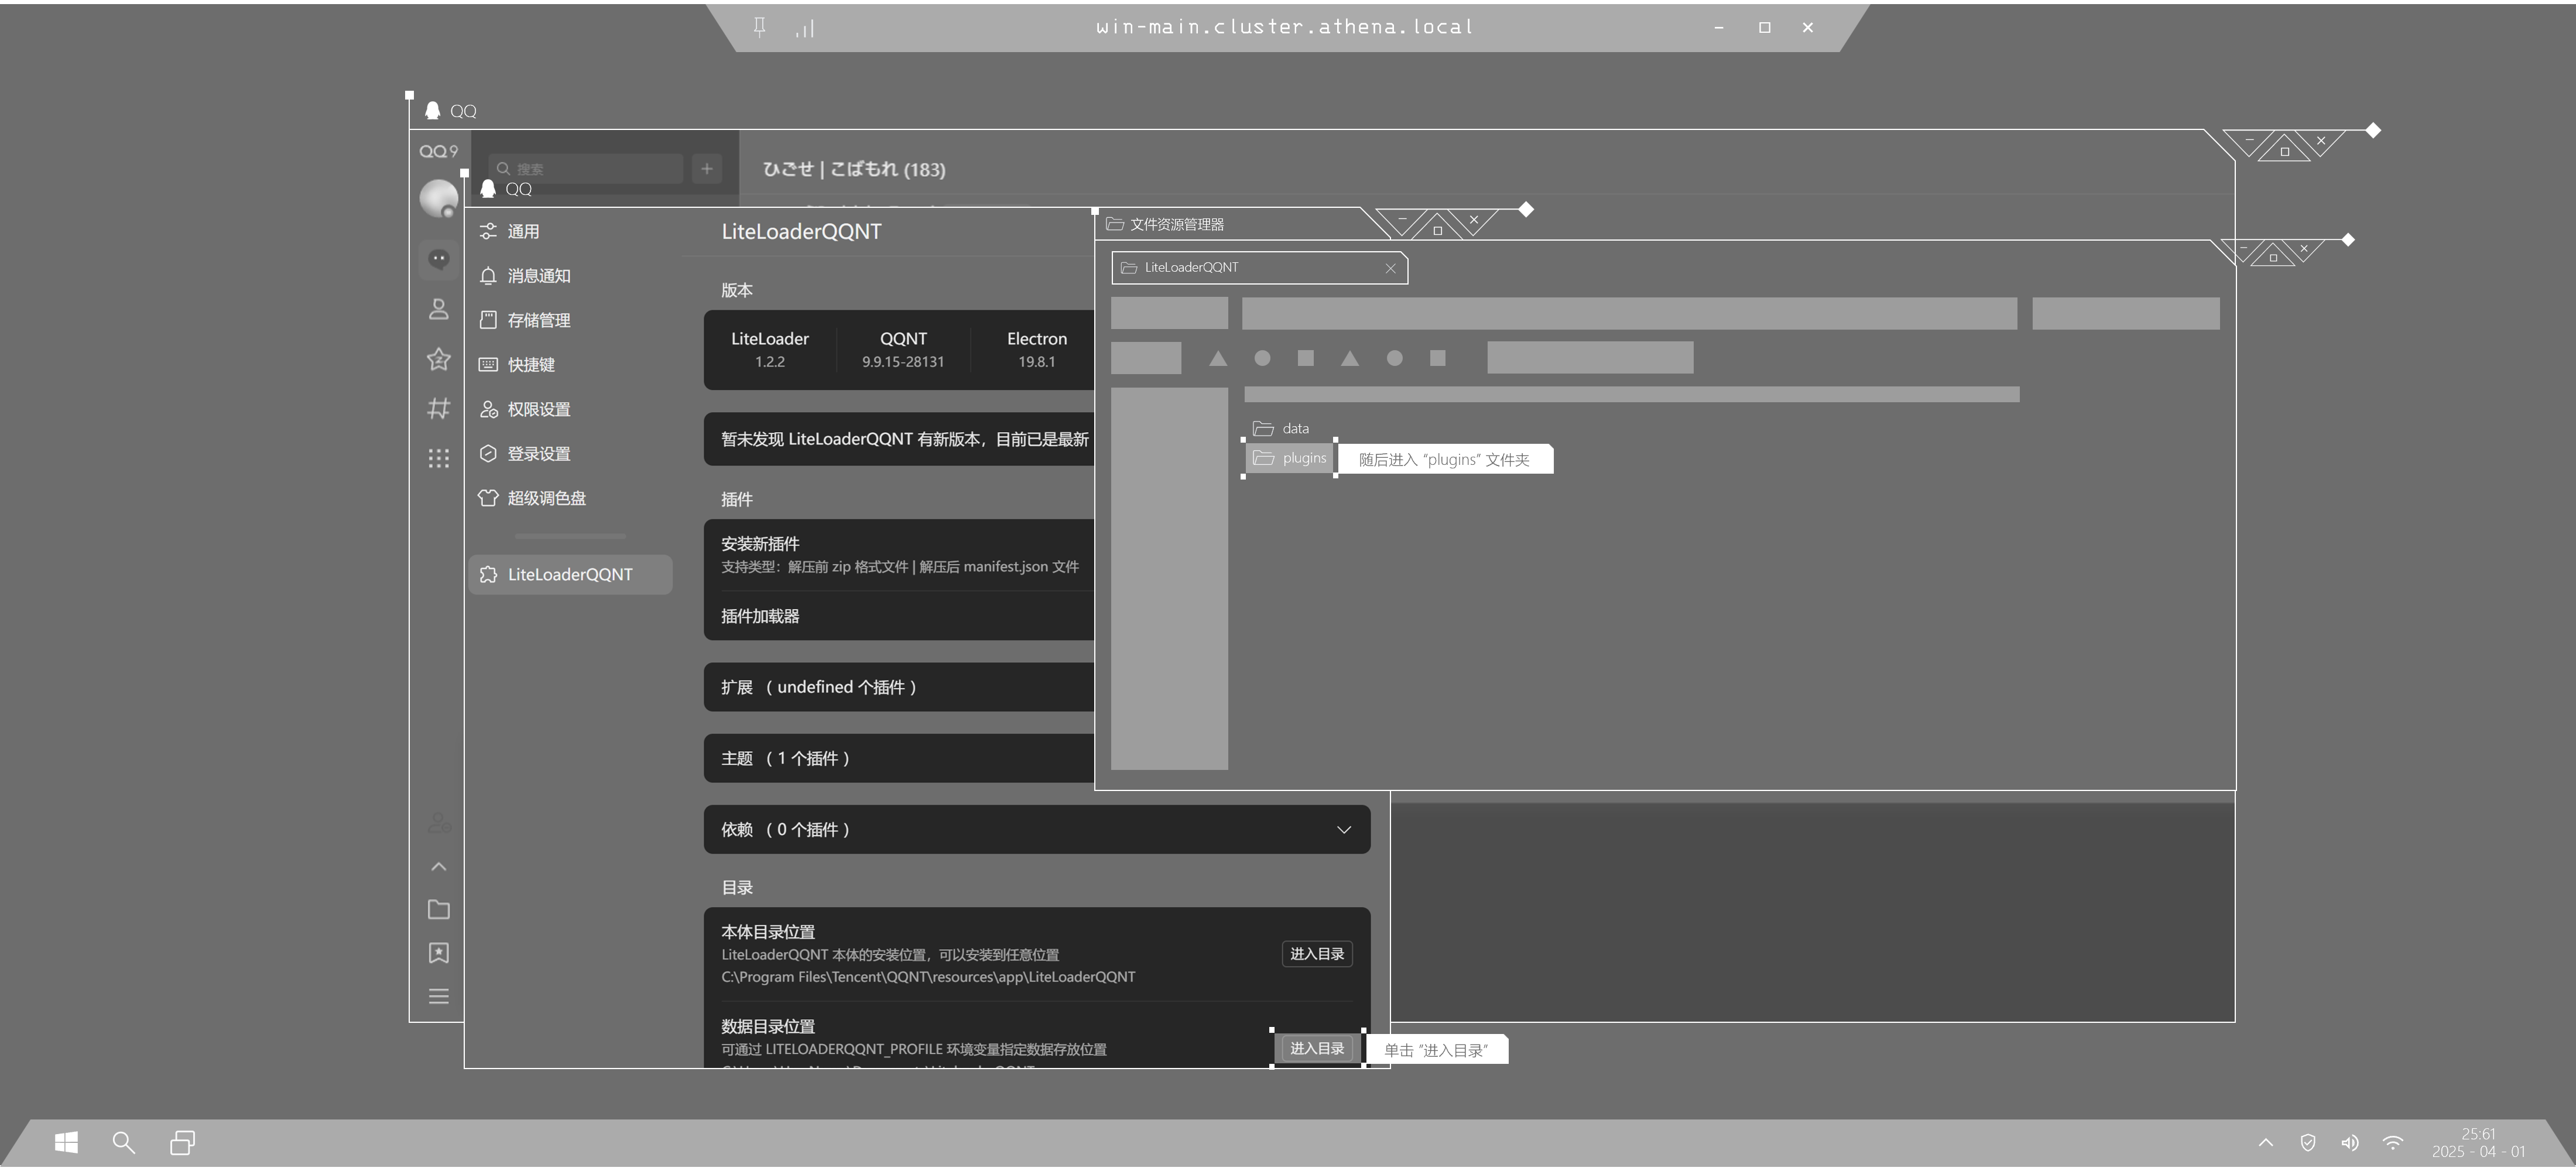Click the LiteLoader 1.2.2 version card
The image size is (2576, 1171).
[x=770, y=349]
